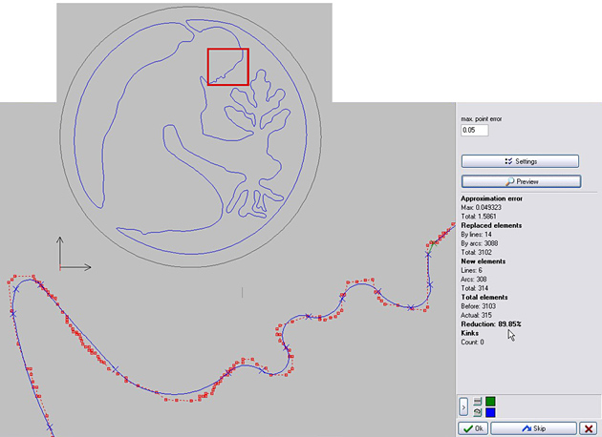This screenshot has width=602, height=437.
Task: Click the max. point error input field
Action: coord(475,130)
